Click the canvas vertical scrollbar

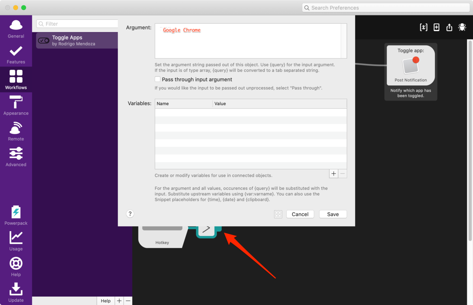coord(470,140)
